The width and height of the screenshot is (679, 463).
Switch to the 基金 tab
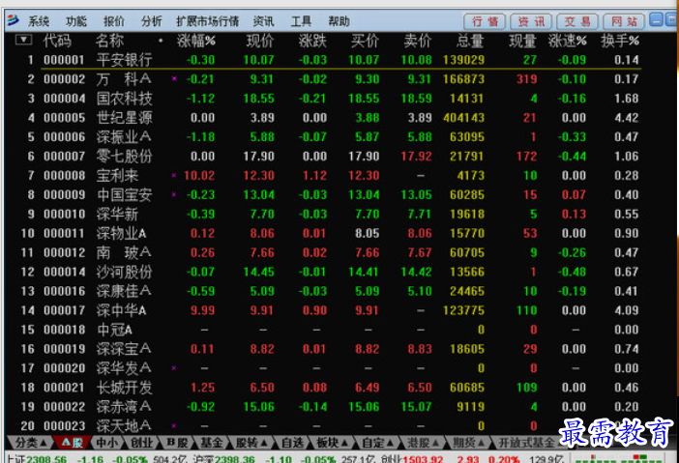click(212, 443)
